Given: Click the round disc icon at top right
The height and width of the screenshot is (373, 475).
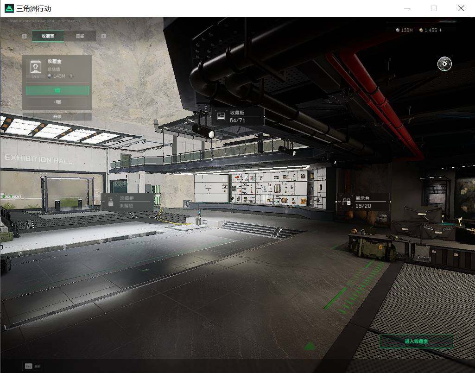Looking at the screenshot, I should (x=444, y=63).
